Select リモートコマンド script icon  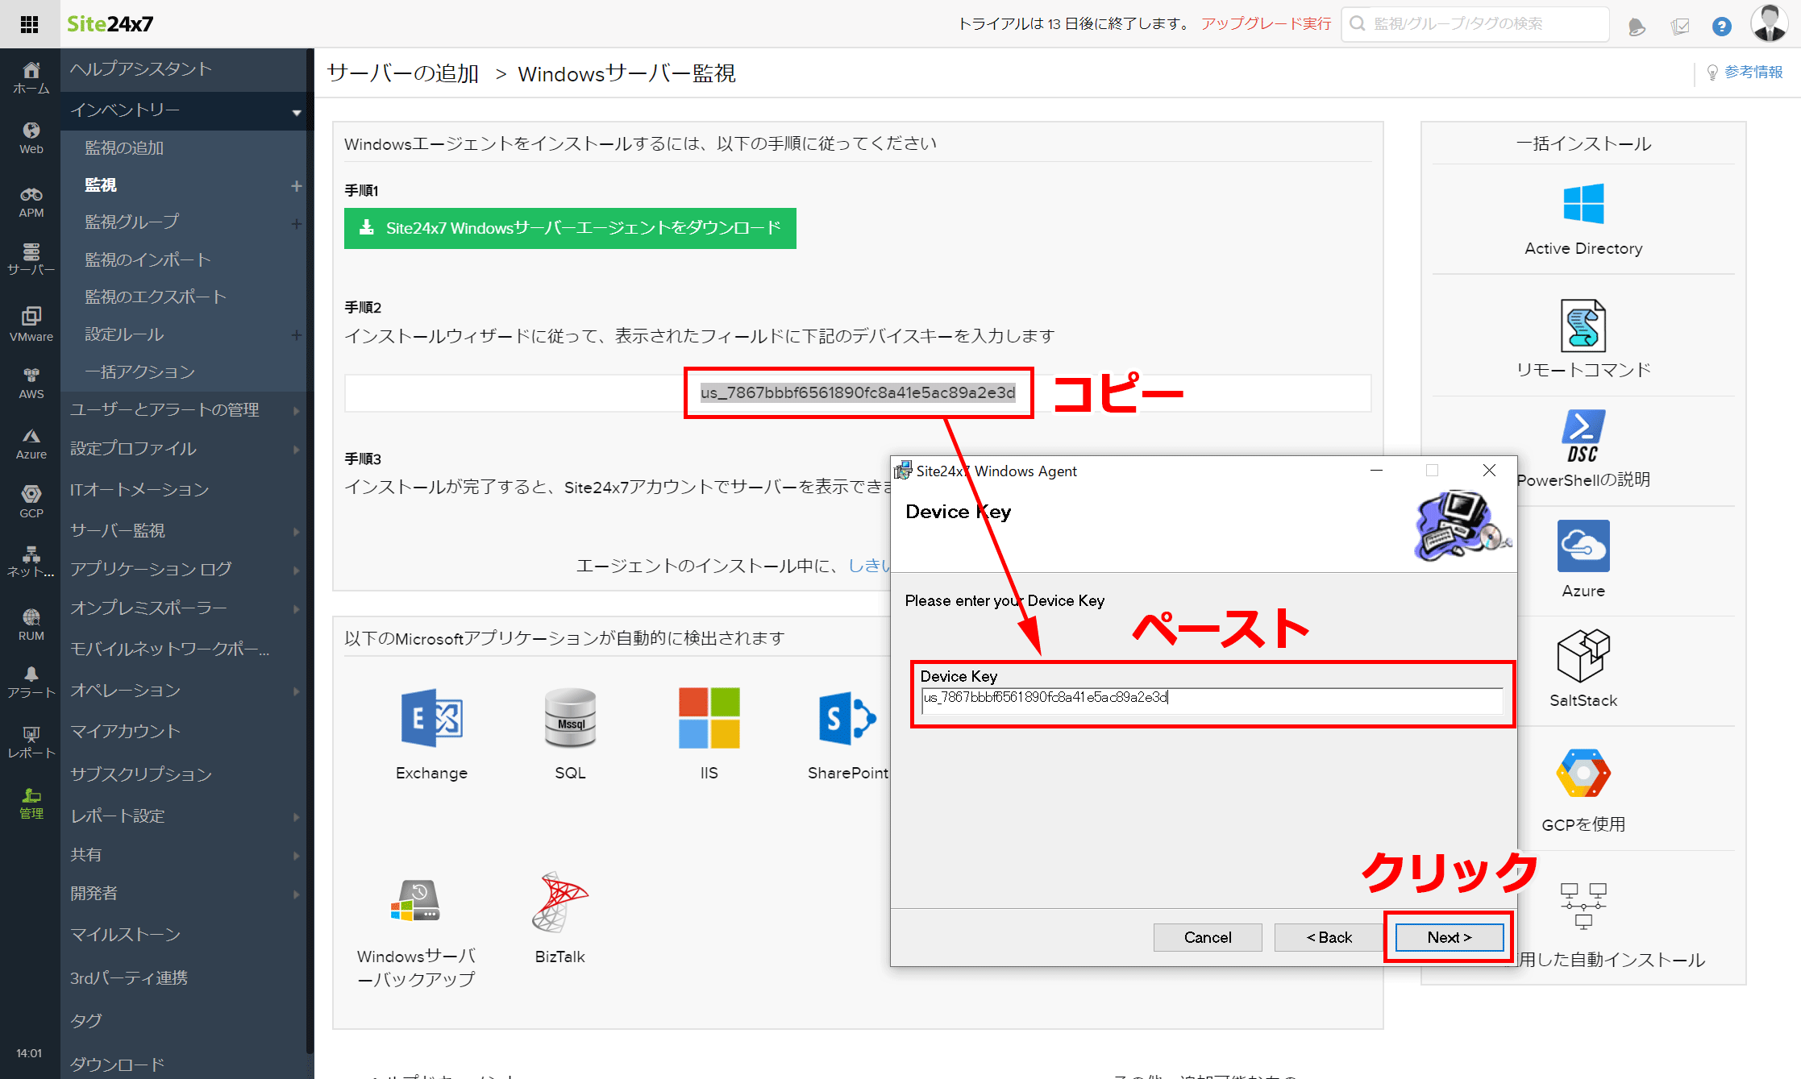pos(1583,326)
